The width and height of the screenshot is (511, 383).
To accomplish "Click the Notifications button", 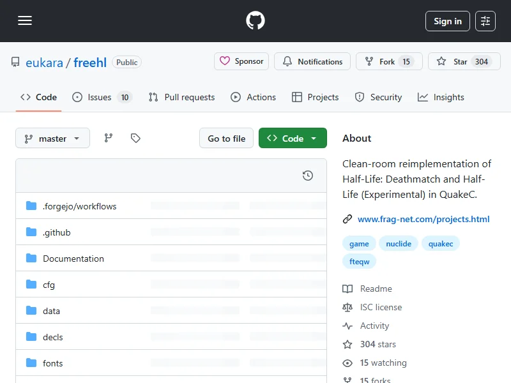I will (x=312, y=62).
